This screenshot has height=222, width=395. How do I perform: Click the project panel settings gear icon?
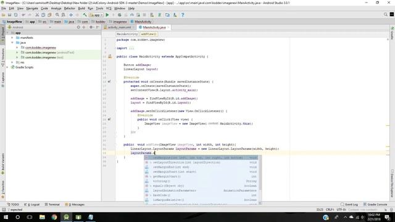tap(91, 27)
